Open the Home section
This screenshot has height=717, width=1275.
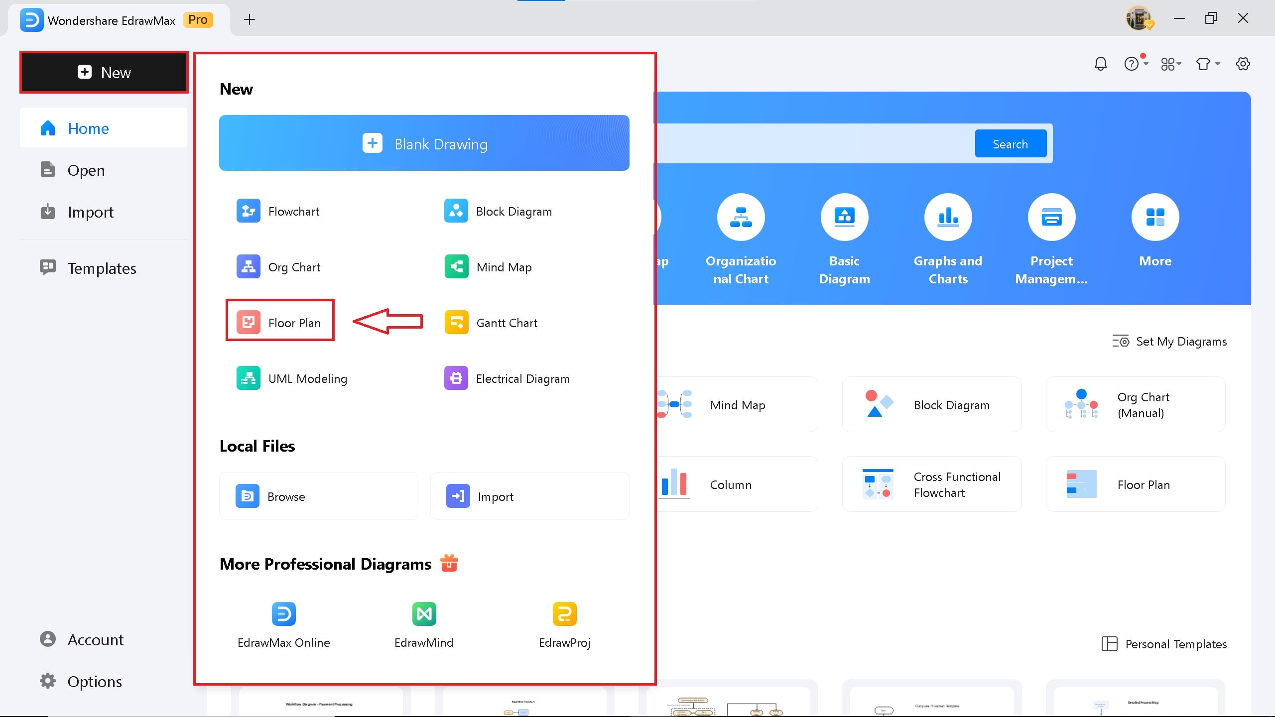pos(104,128)
